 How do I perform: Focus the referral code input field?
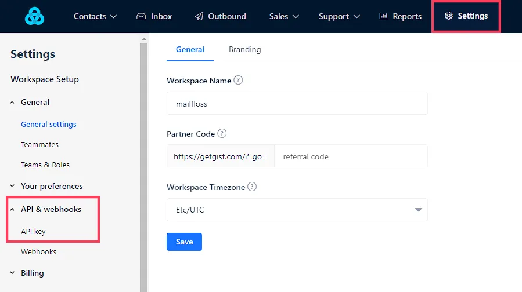click(351, 156)
